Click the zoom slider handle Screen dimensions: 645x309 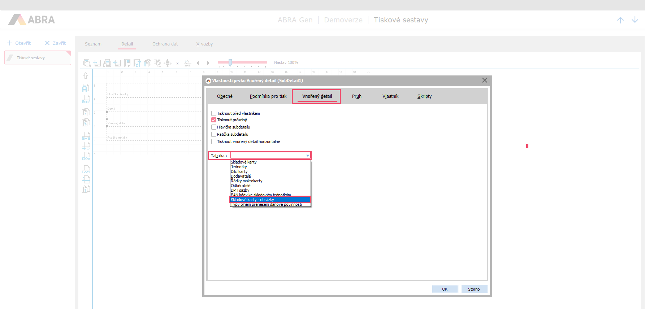pyautogui.click(x=230, y=62)
